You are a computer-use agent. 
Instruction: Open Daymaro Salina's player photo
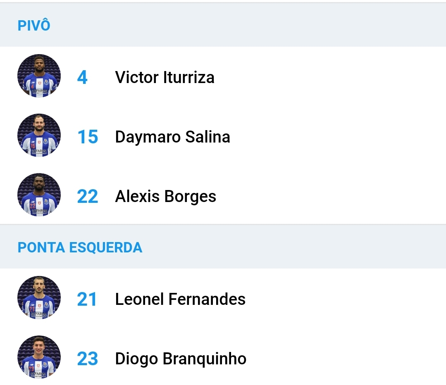coord(39,135)
